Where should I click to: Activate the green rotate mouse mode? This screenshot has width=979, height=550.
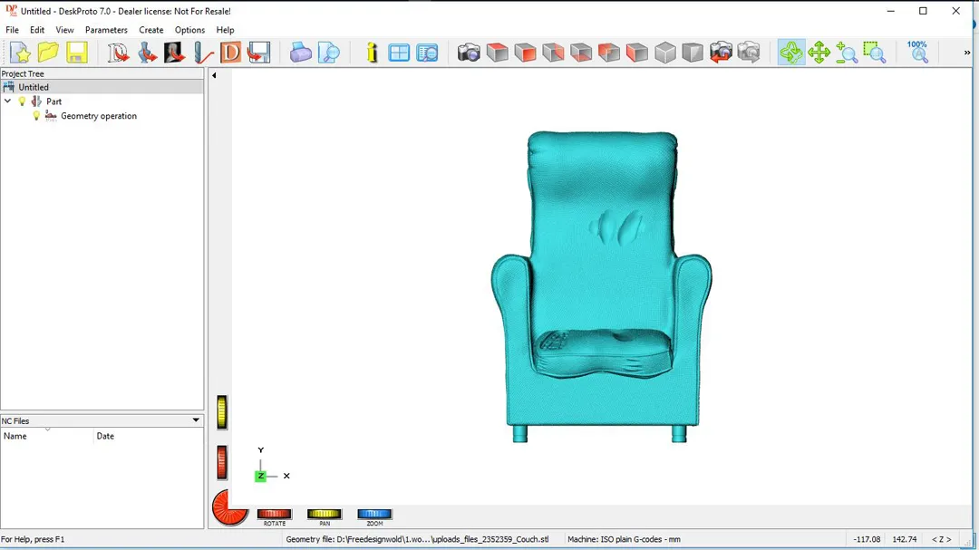(x=791, y=53)
